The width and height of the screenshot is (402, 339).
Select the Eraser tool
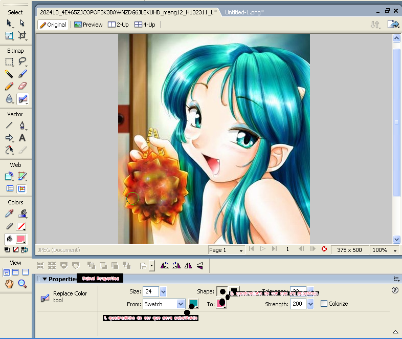23,86
